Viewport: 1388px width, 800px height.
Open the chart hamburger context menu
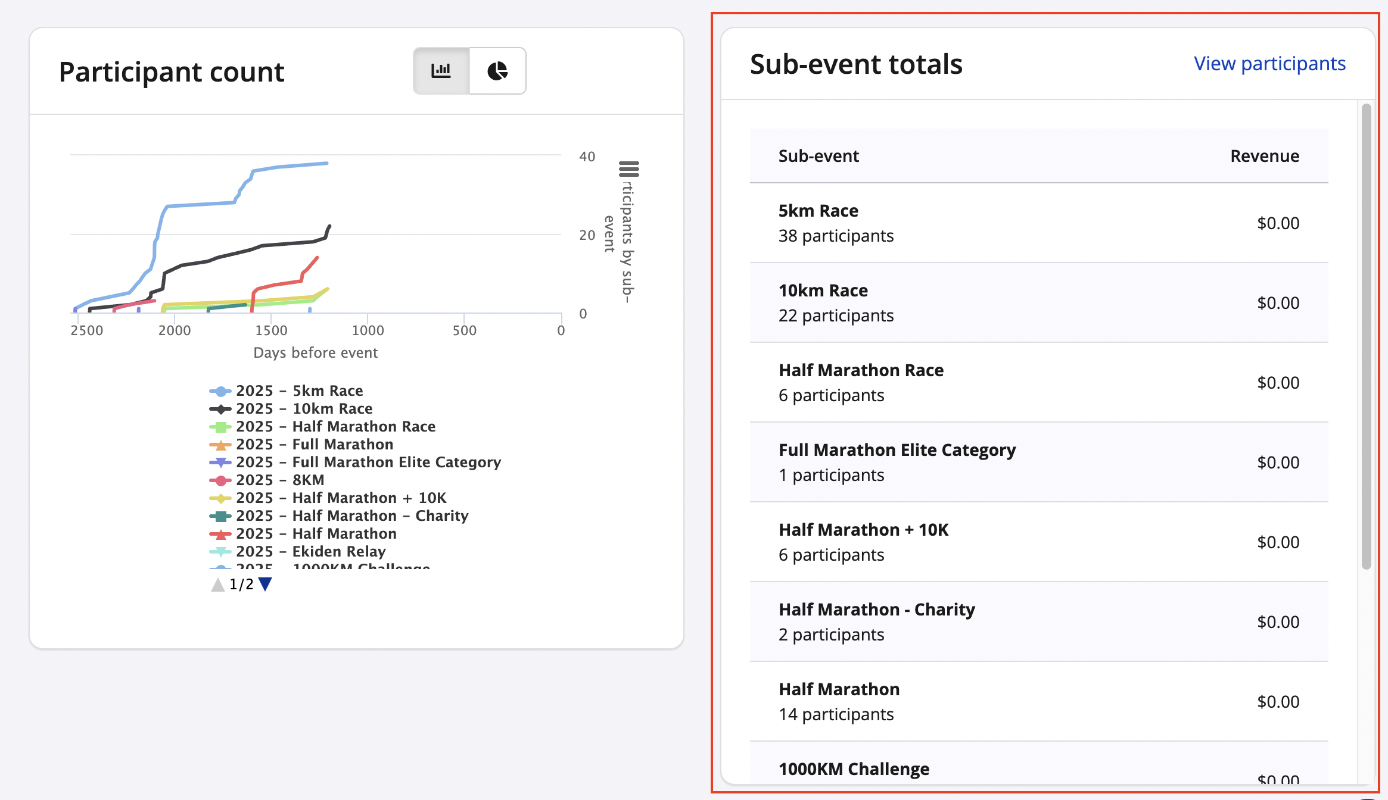pyautogui.click(x=628, y=169)
